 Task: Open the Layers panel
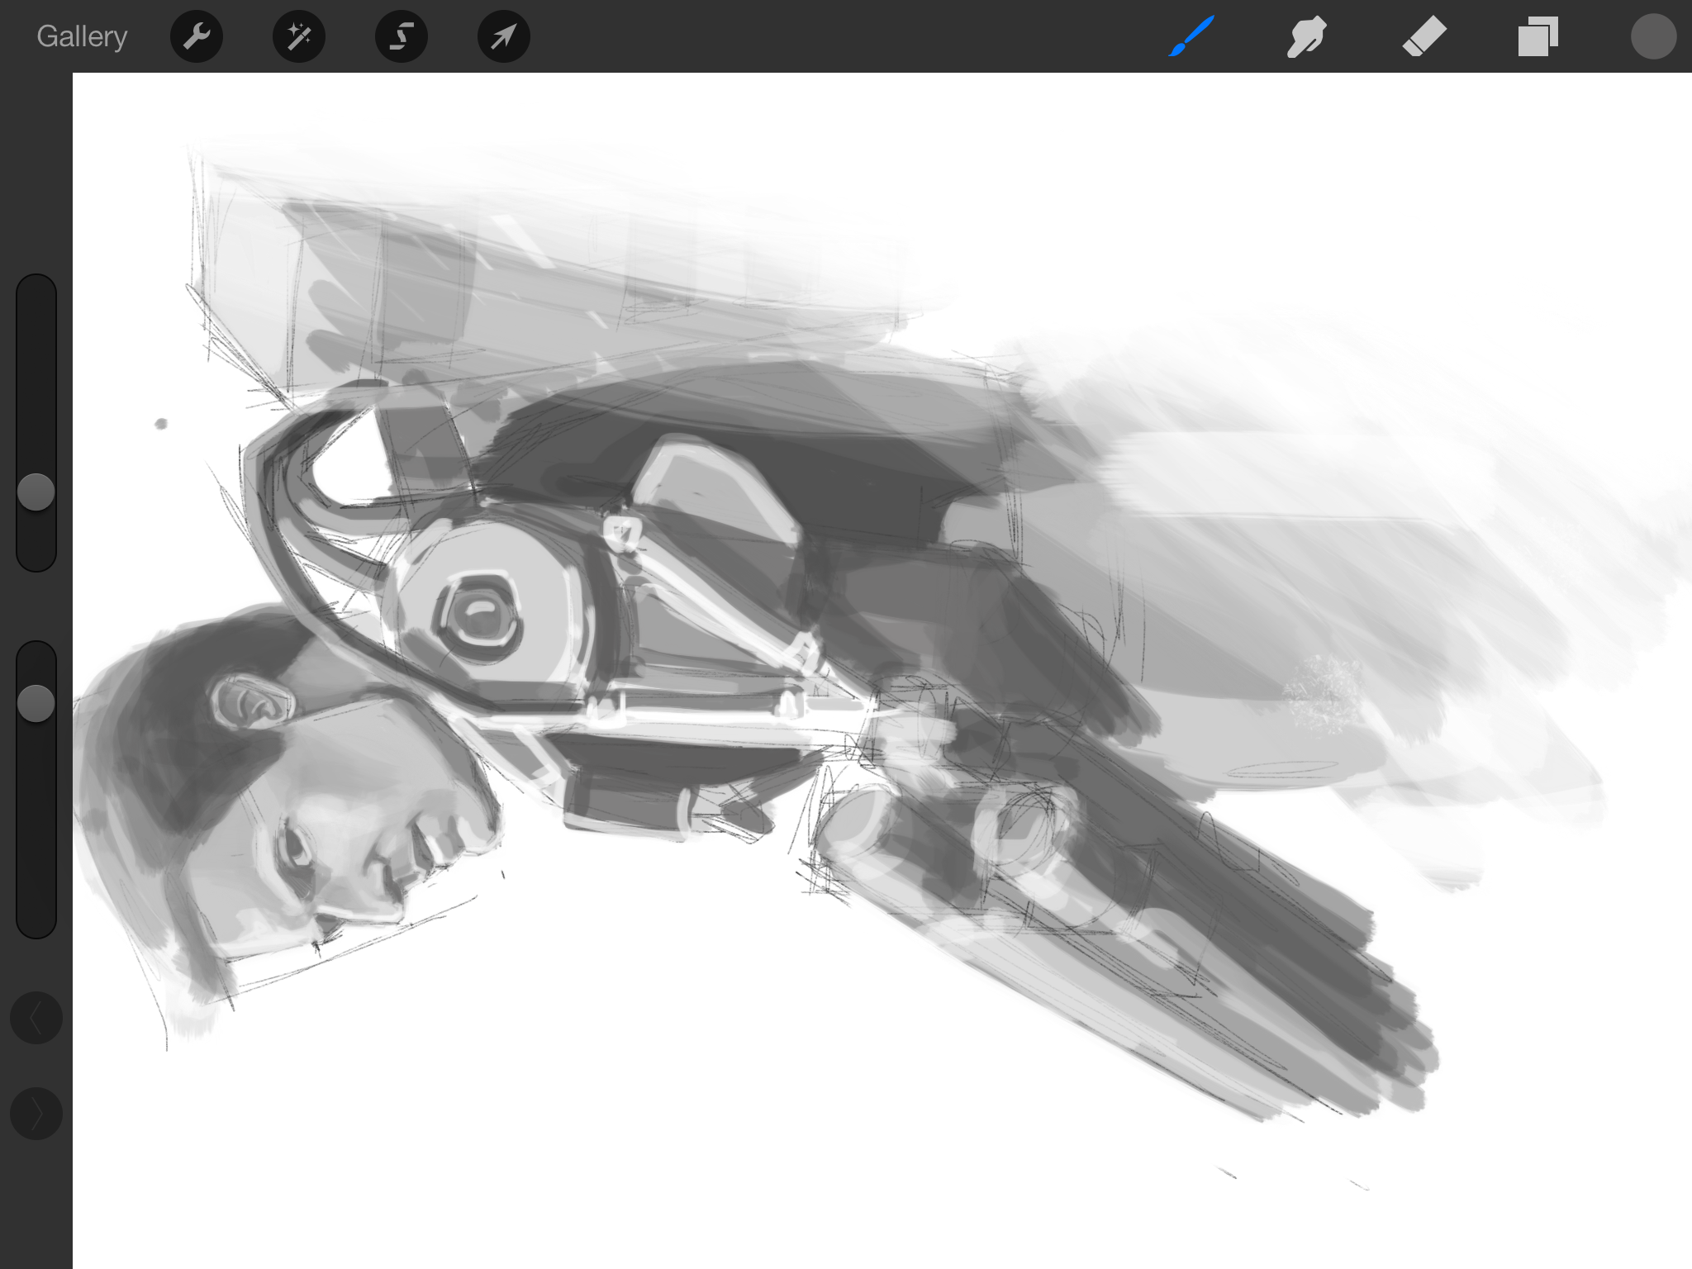pyautogui.click(x=1538, y=36)
